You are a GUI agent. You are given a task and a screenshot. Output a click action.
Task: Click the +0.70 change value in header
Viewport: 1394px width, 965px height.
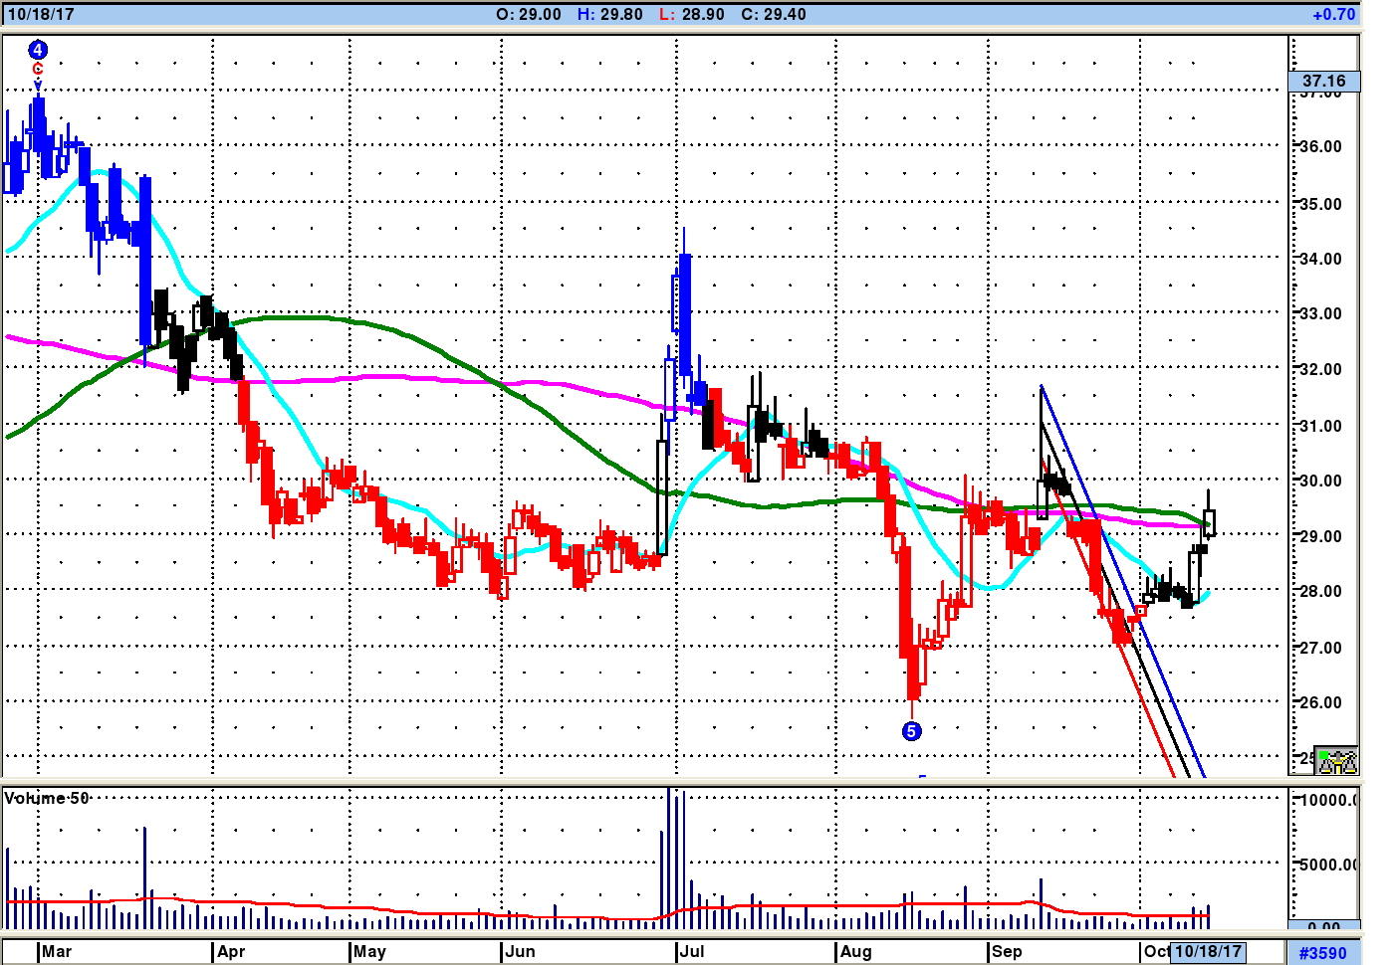(1333, 14)
